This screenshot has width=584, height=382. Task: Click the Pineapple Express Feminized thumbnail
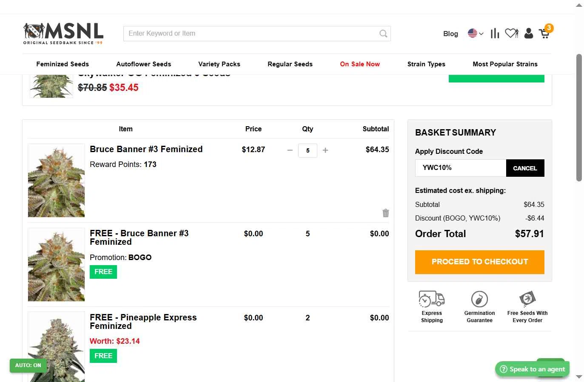click(x=56, y=347)
